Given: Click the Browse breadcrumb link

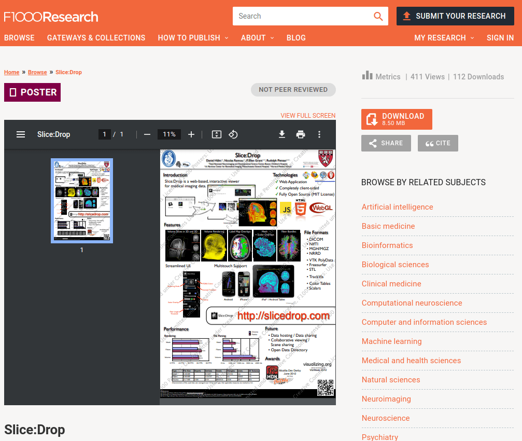Looking at the screenshot, I should pyautogui.click(x=37, y=72).
